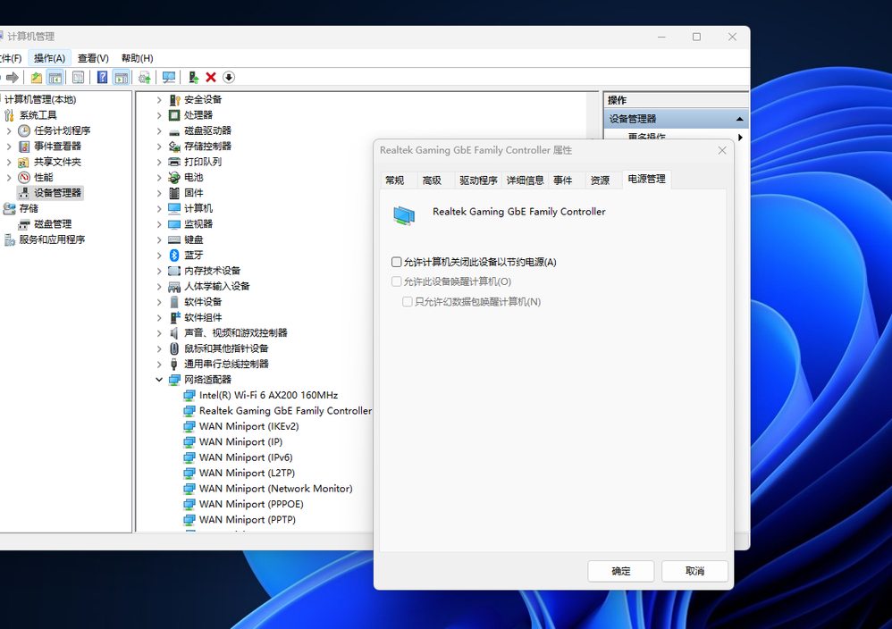
Task: Click scan for hardware changes icon
Action: 169,78
